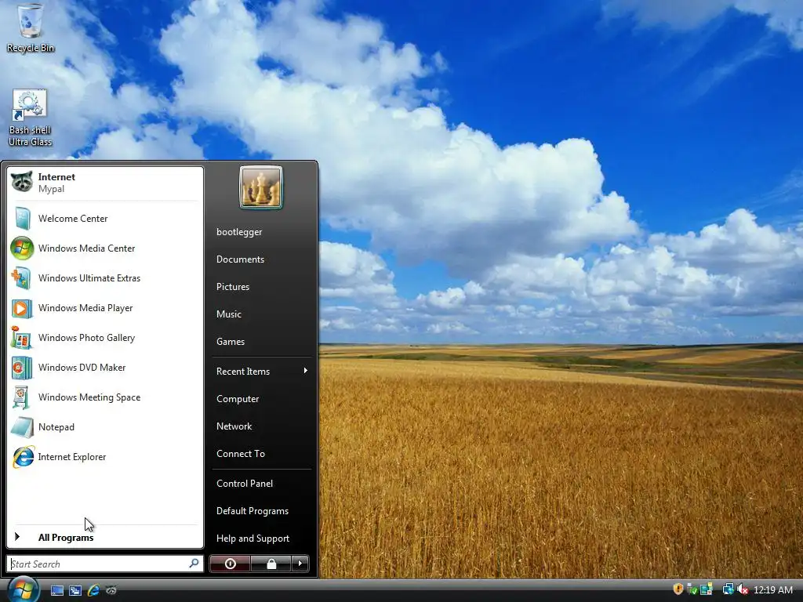Launch Mypal raccoon icon in Quick Launch

[x=111, y=590]
